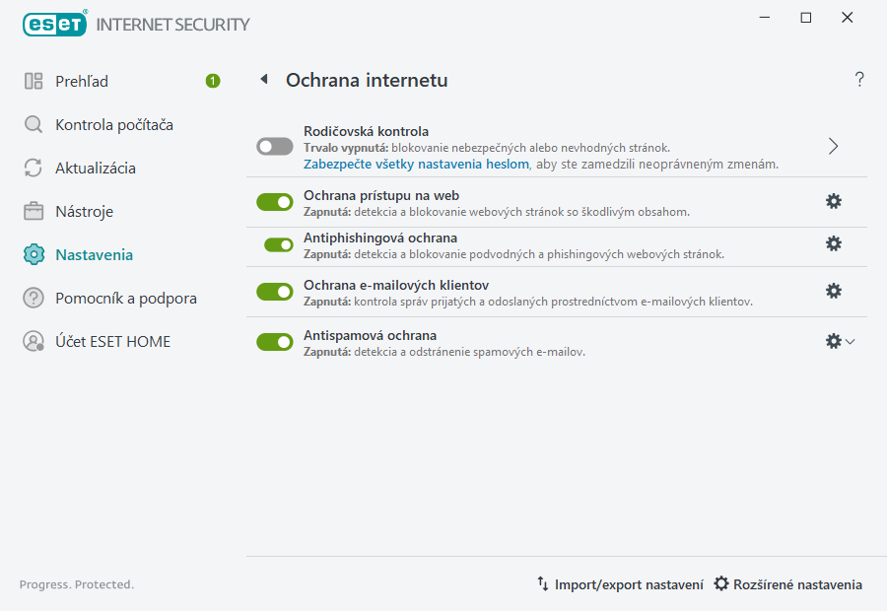Disable Ochrana prístupu na web
Screen dimensions: 887x611
click(275, 200)
